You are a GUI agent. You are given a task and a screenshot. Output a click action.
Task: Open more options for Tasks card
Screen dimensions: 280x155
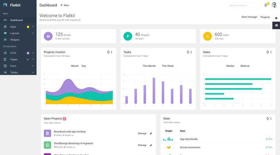(x=191, y=52)
